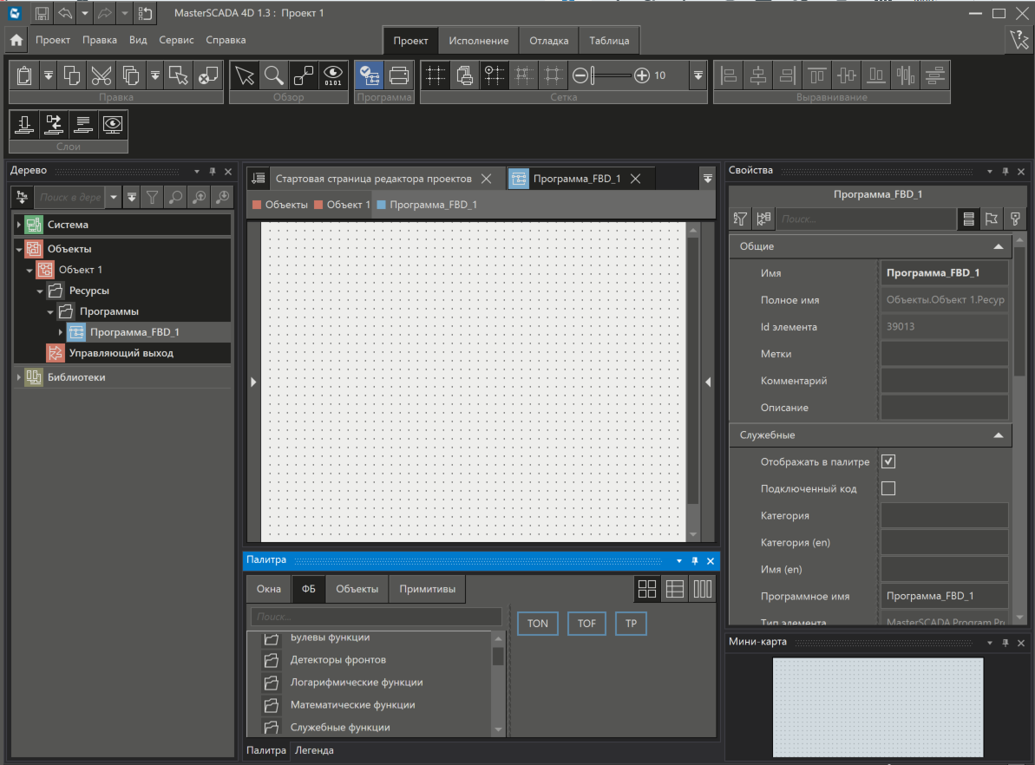Viewport: 1035px width, 765px height.
Task: Click the Комментарий input field
Action: tap(944, 381)
